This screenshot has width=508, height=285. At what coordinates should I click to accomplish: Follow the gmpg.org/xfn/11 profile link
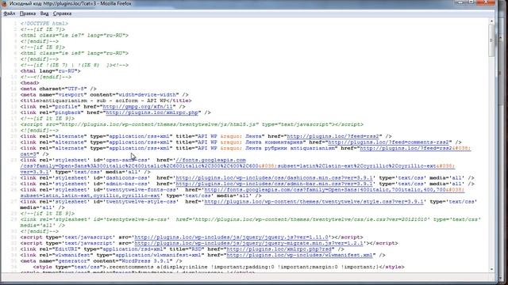[x=137, y=107]
